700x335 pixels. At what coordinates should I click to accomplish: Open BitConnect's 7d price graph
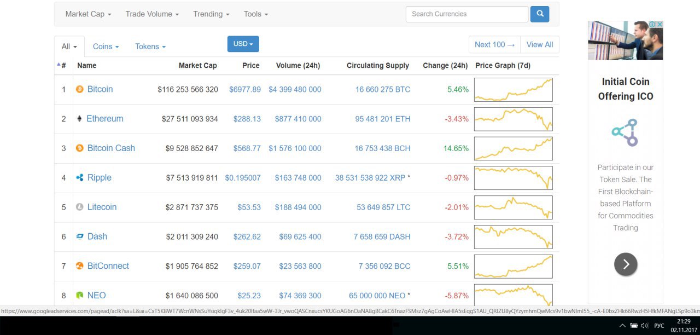point(514,267)
